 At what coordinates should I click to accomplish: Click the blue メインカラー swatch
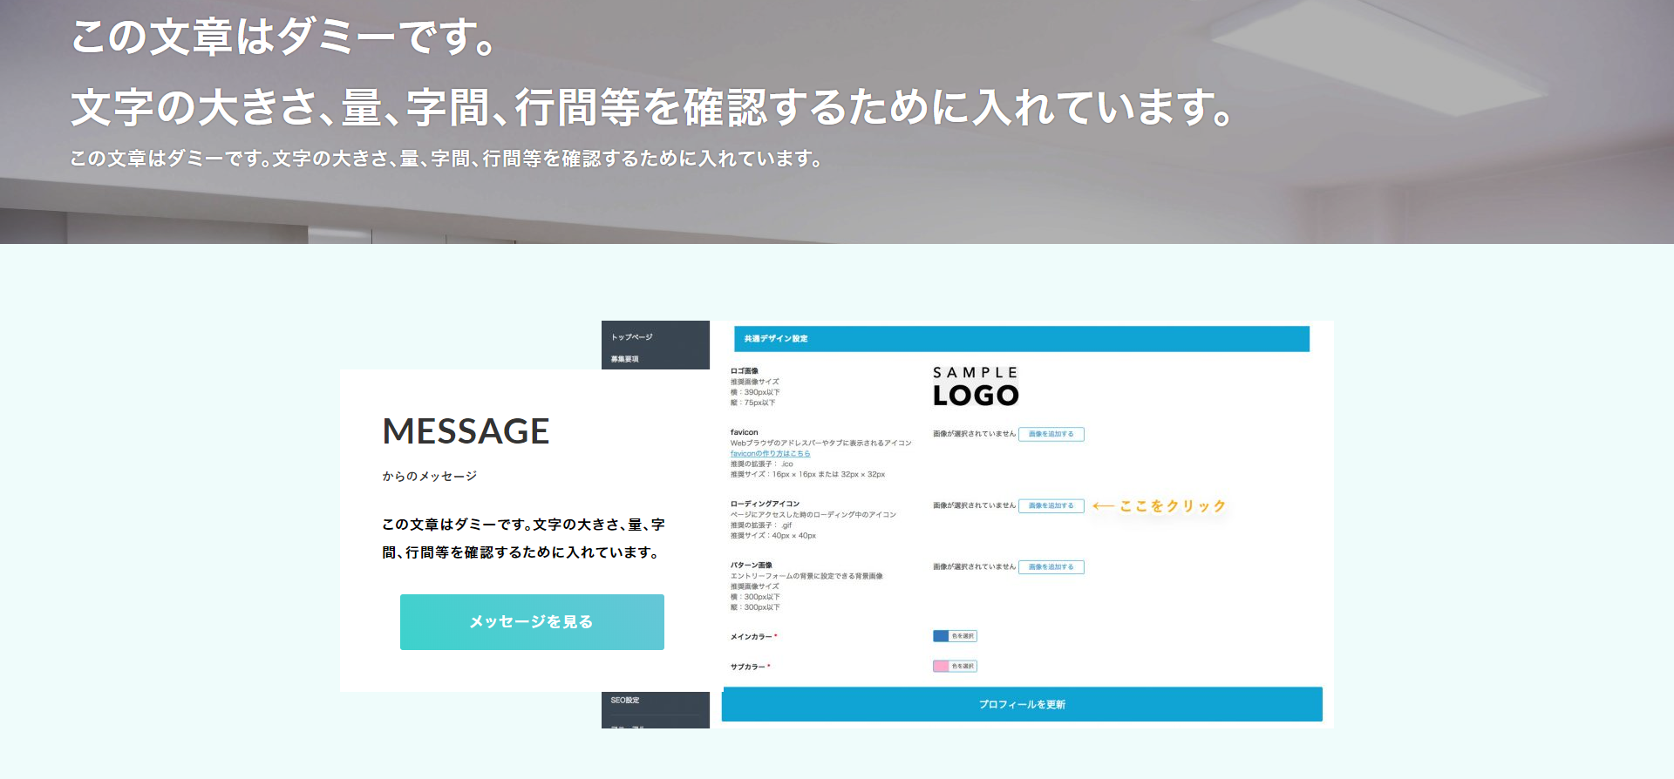[x=941, y=636]
